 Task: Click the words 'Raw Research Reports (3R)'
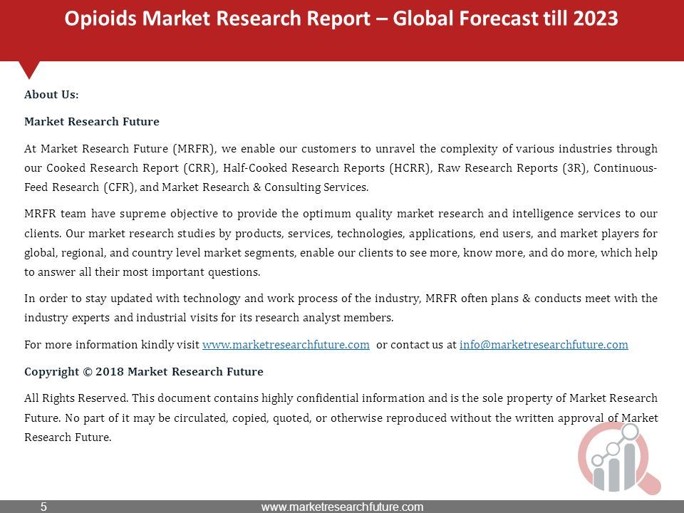click(512, 168)
